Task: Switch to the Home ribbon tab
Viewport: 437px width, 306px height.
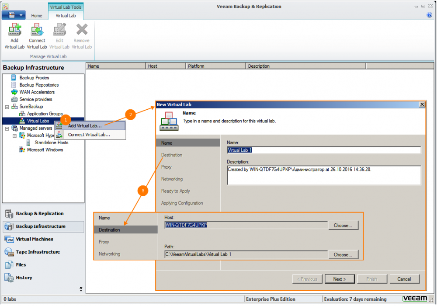Action: click(x=37, y=16)
